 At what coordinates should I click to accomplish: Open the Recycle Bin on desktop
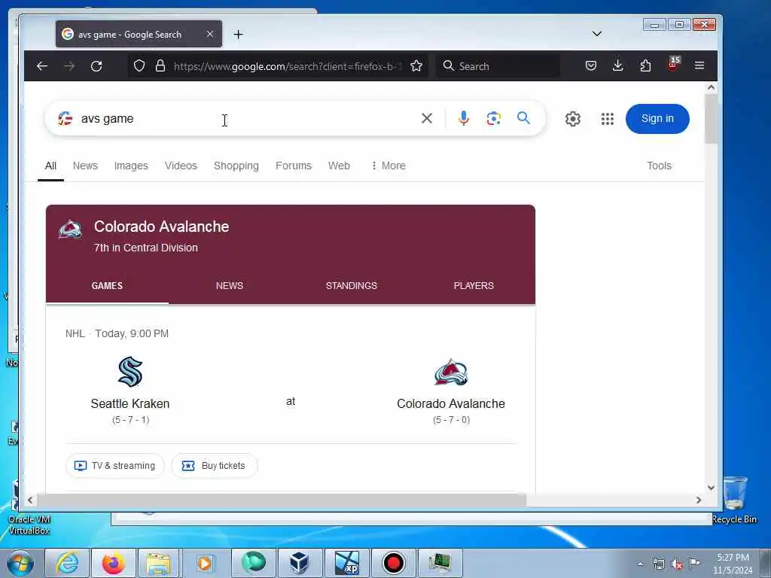point(734,500)
